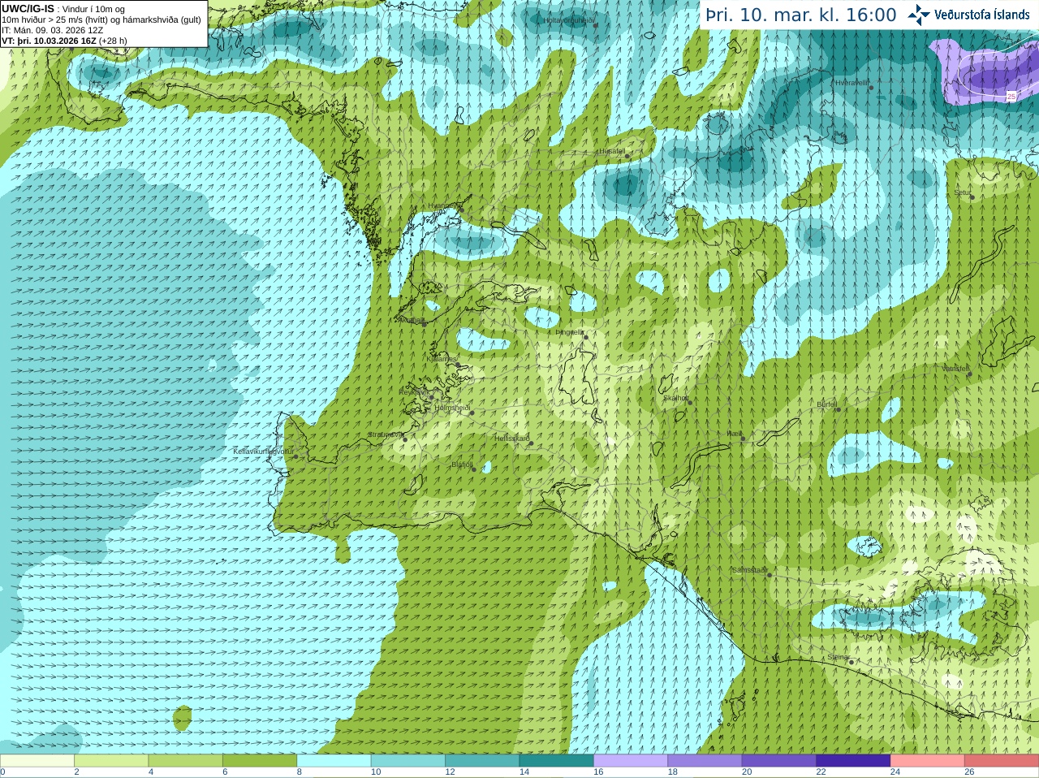Viewport: 1039px width, 778px height.
Task: Select the Bláfjöll station label
Action: tap(462, 465)
